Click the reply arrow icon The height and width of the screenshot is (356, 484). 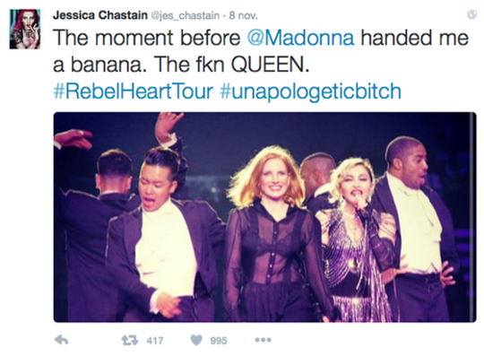coord(61,340)
